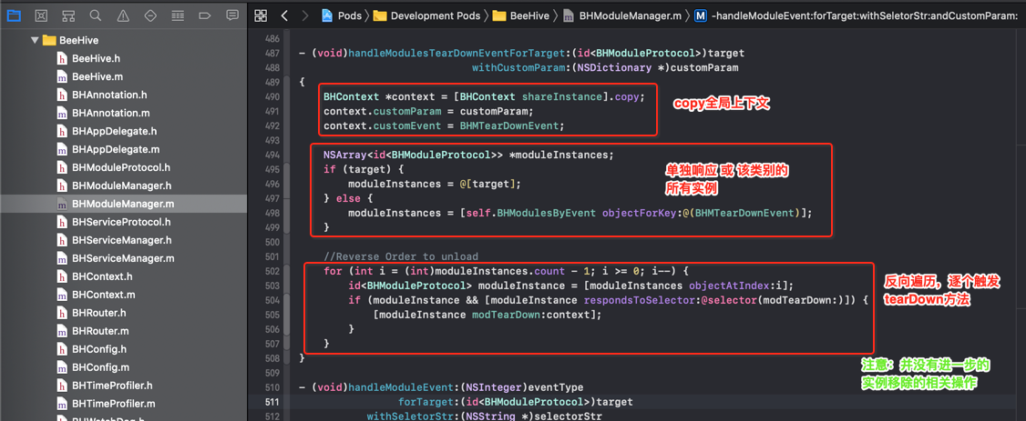Click the Pods breadcrumb in jump bar
Image resolution: width=1026 pixels, height=421 pixels.
coord(343,15)
